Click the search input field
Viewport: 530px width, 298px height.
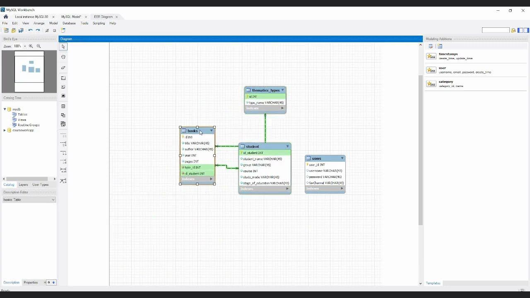point(496,30)
